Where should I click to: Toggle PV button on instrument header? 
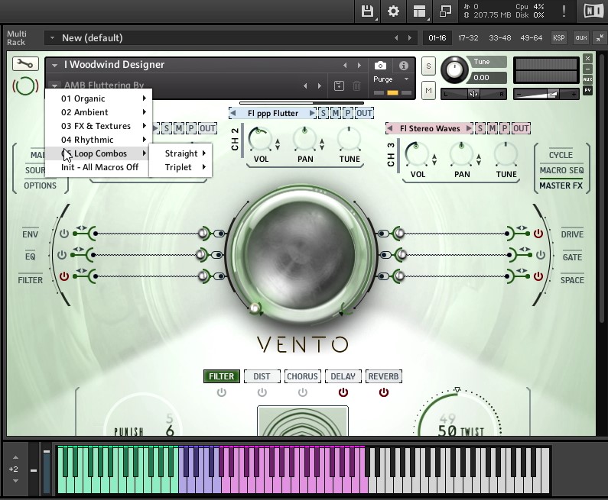[x=588, y=90]
